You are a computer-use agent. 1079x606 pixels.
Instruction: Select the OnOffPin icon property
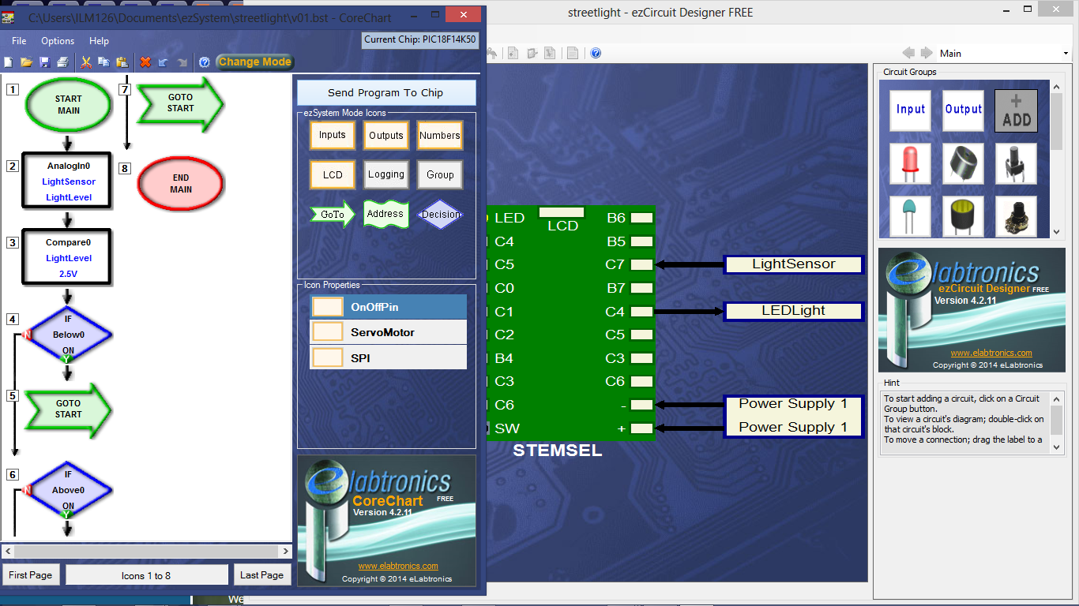coord(388,307)
